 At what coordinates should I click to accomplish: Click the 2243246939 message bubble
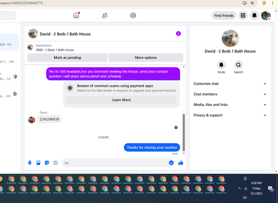click(49, 119)
